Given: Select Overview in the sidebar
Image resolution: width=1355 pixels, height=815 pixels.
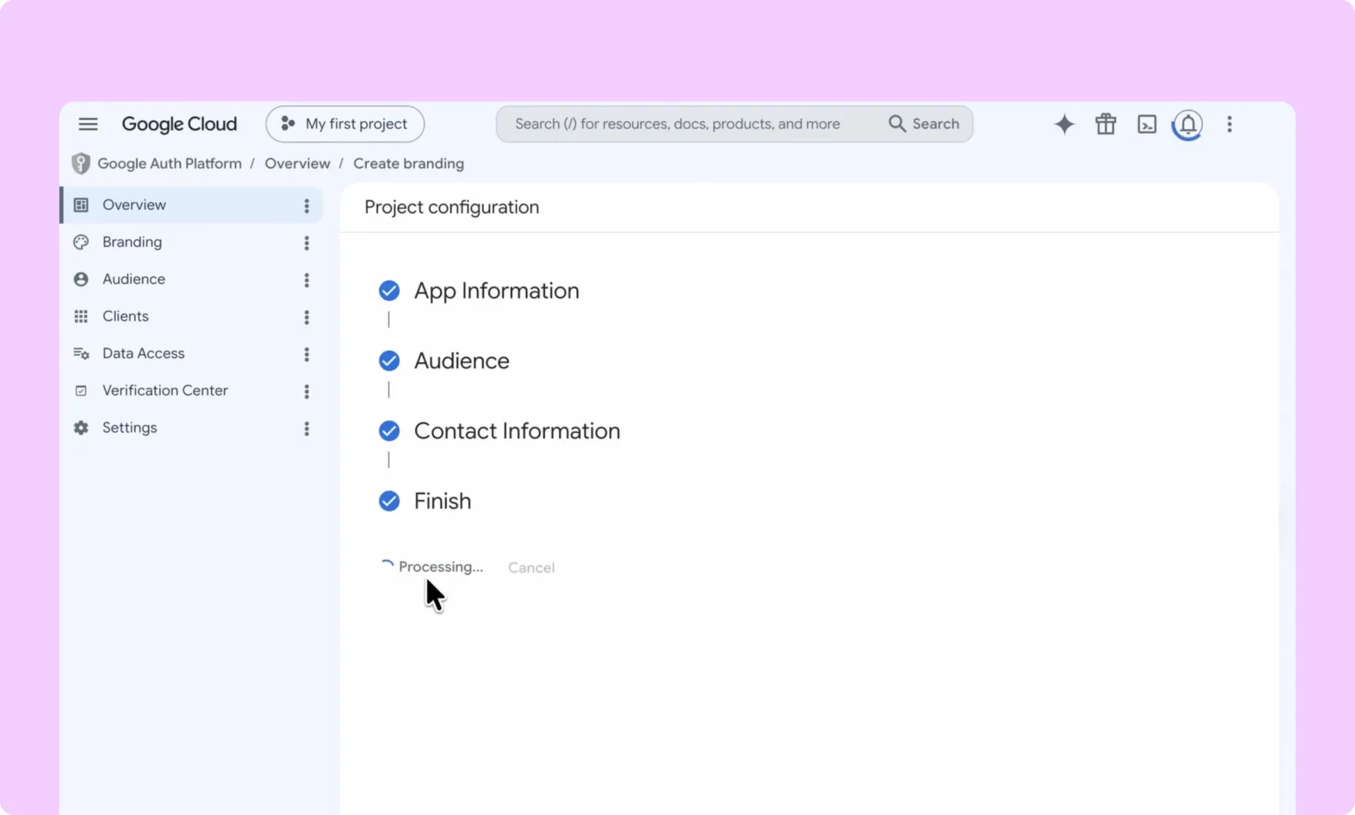Looking at the screenshot, I should tap(192, 205).
